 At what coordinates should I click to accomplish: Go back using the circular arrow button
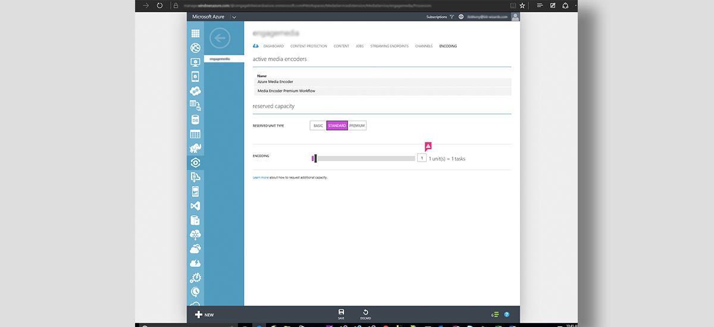(x=220, y=39)
